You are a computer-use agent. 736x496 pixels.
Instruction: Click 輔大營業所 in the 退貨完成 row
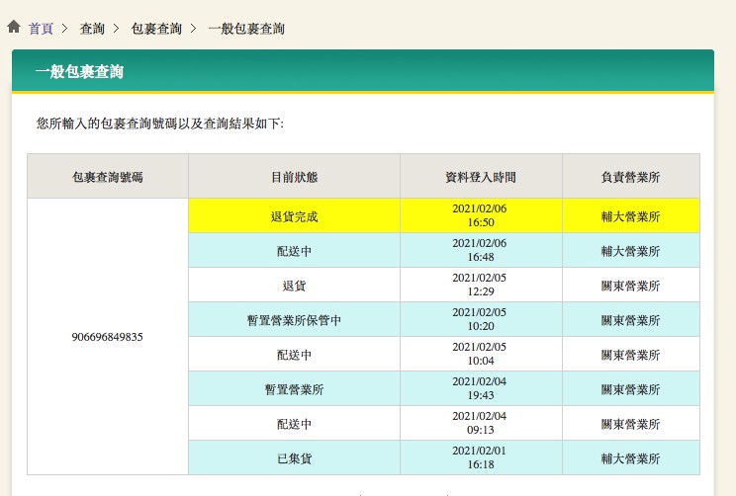631,216
